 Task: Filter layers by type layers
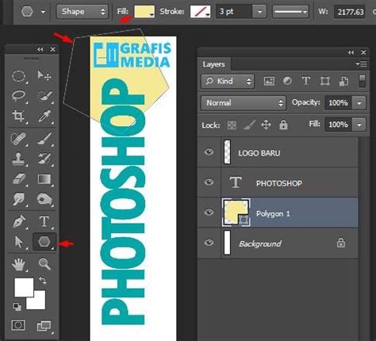point(306,81)
